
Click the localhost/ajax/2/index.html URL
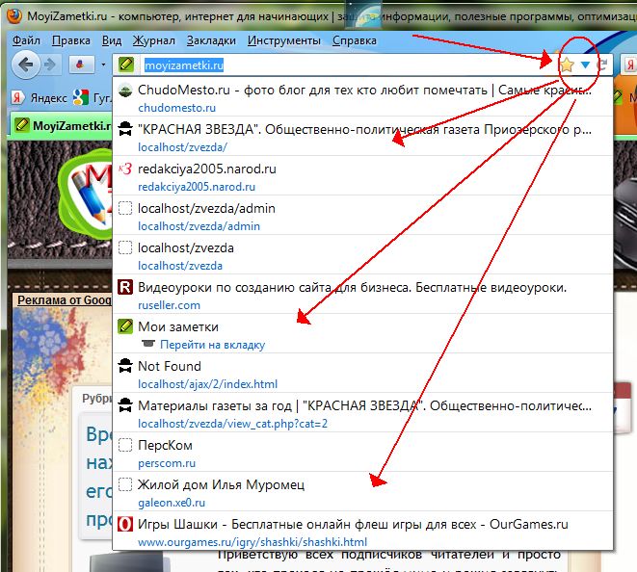pos(207,384)
